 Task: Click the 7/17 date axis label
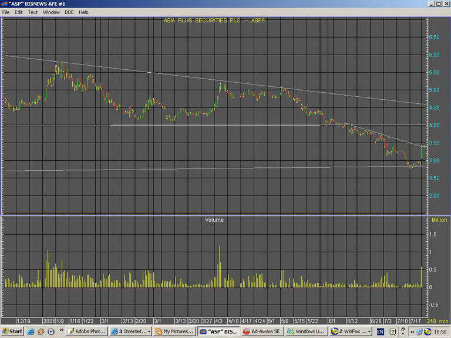[416, 321]
